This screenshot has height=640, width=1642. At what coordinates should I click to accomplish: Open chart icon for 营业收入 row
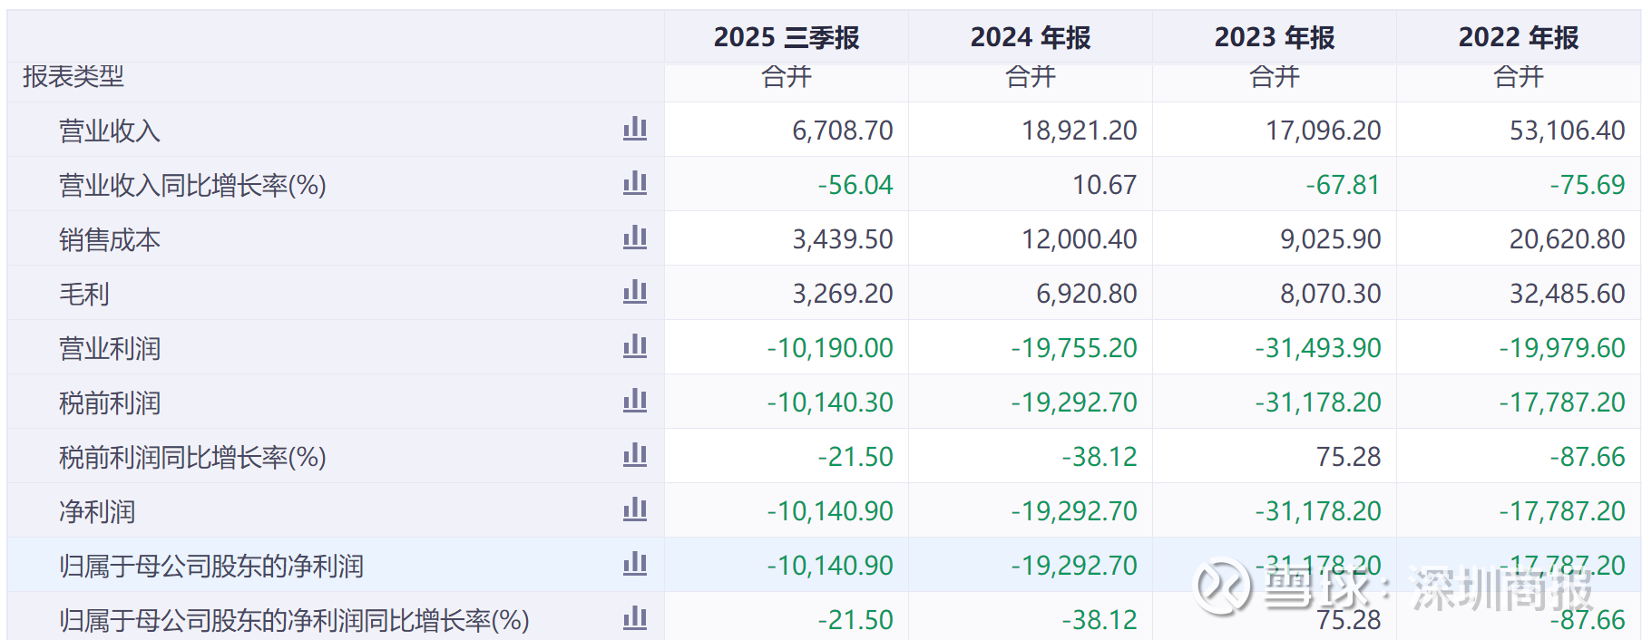tap(635, 129)
